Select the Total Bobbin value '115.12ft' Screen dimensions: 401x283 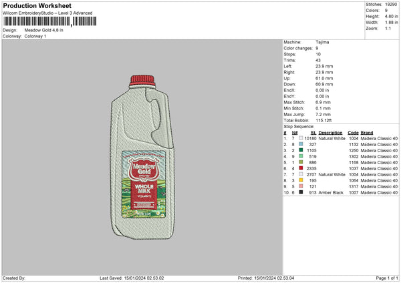pyautogui.click(x=323, y=120)
